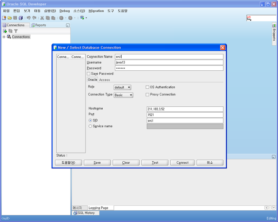The height and width of the screenshot is (222, 278).
Task: Select the Oracle tab in dialog
Action: coord(92,80)
